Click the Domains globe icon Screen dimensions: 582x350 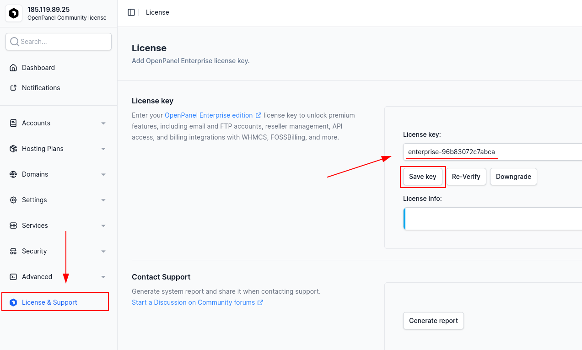(x=14, y=174)
